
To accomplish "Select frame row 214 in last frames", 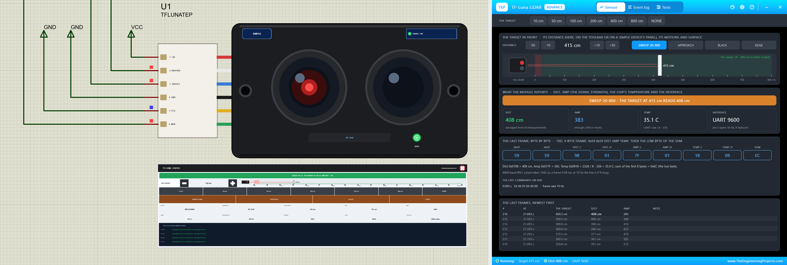I will [x=639, y=224].
